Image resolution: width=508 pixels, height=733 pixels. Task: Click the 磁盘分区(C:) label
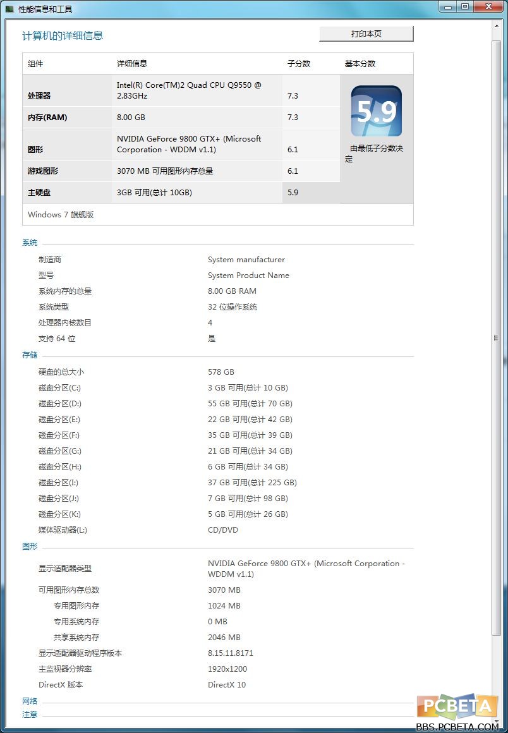(60, 388)
